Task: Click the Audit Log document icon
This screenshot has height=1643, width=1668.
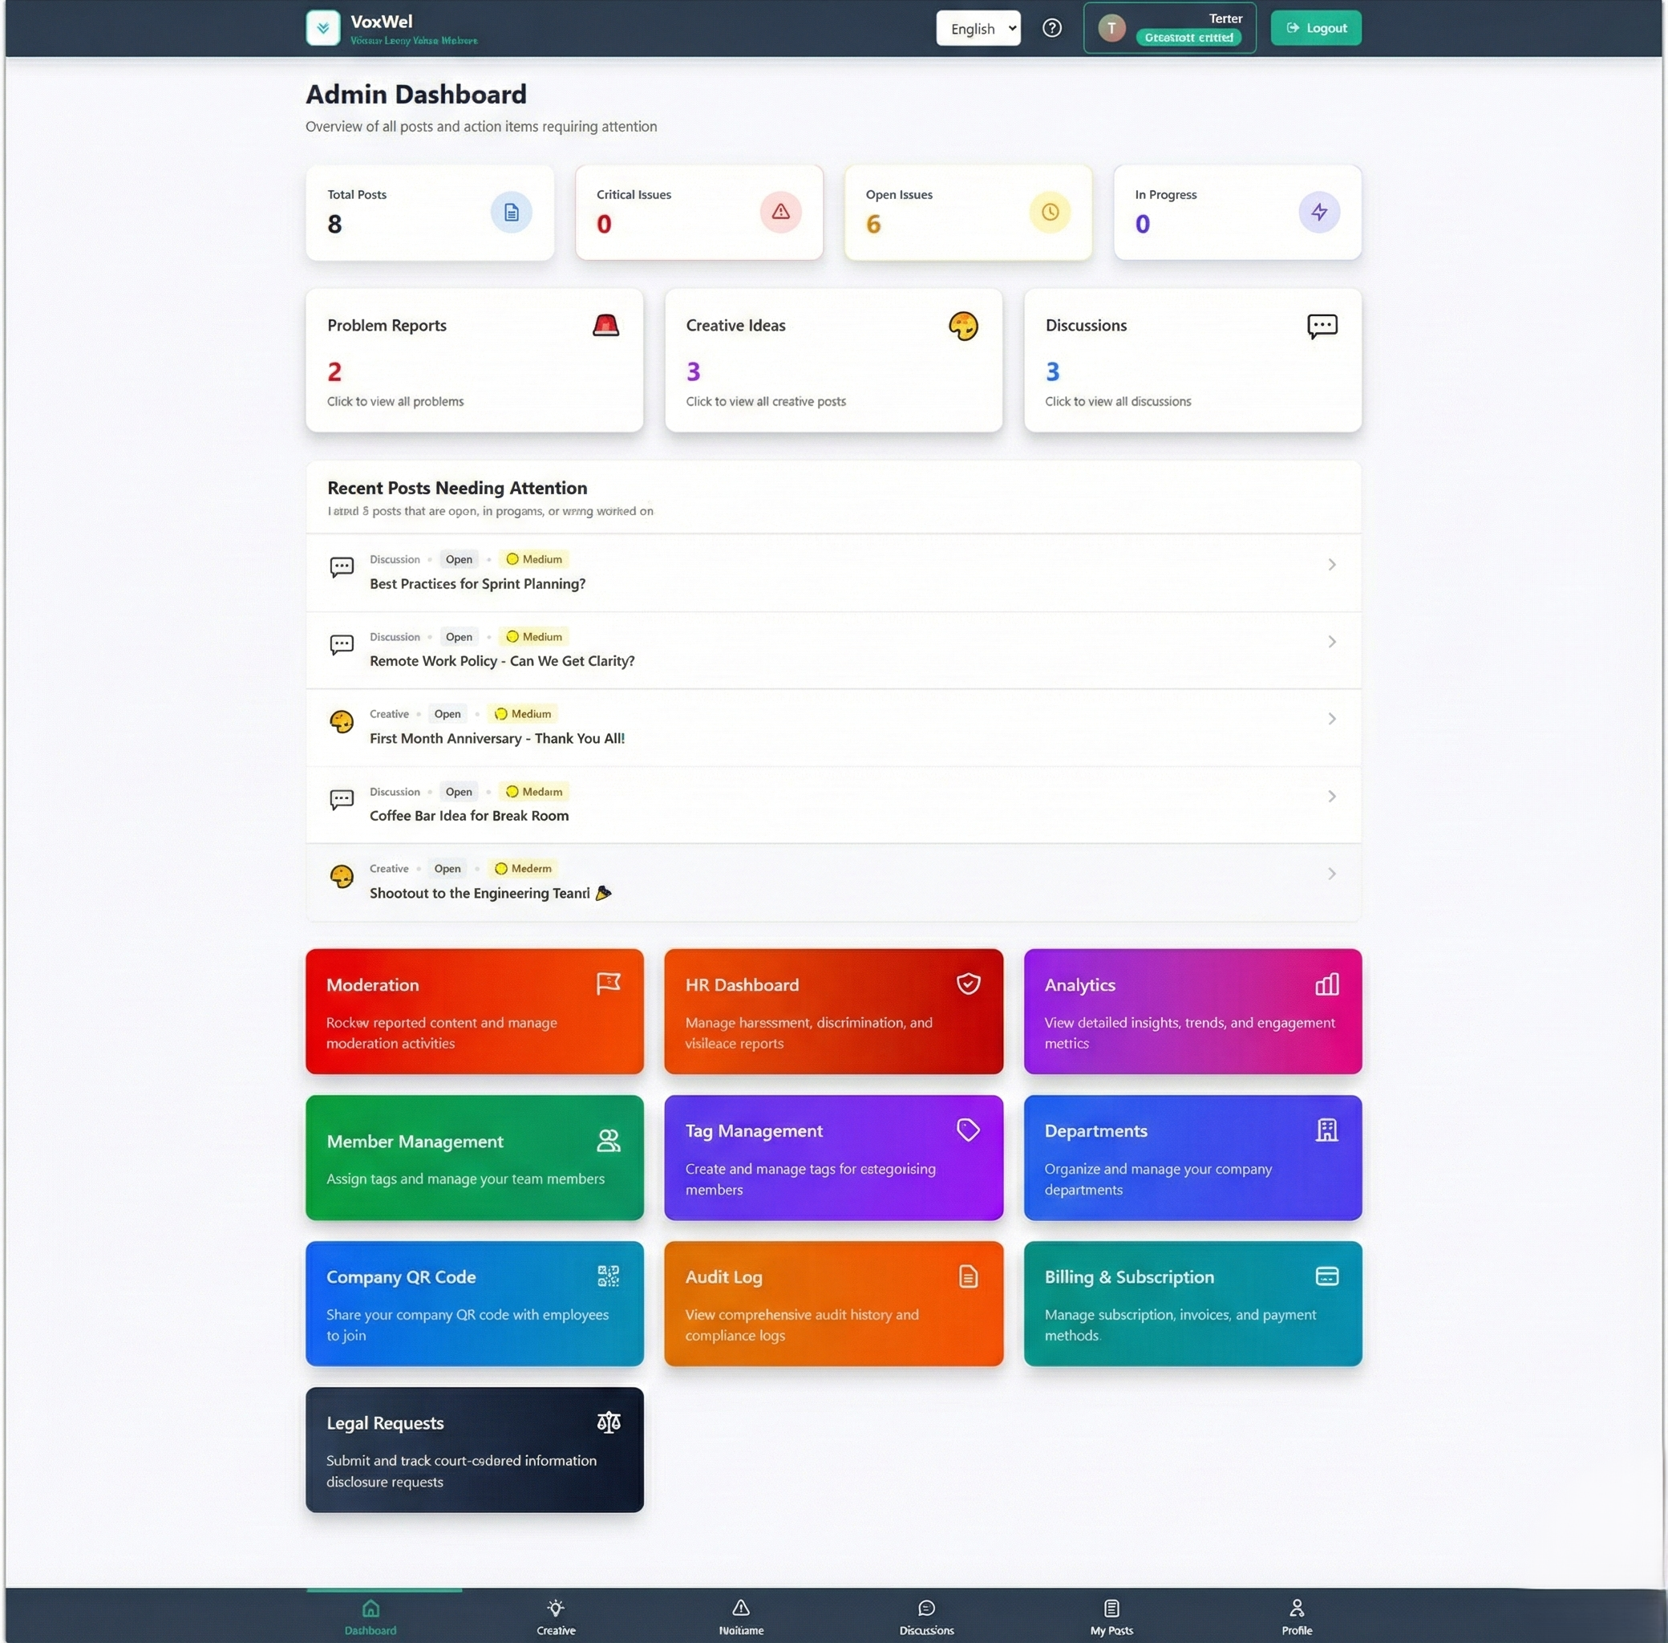Action: pyautogui.click(x=968, y=1276)
